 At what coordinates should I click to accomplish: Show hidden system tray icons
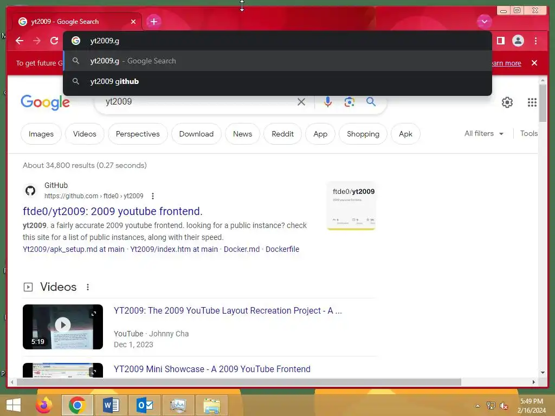477,406
